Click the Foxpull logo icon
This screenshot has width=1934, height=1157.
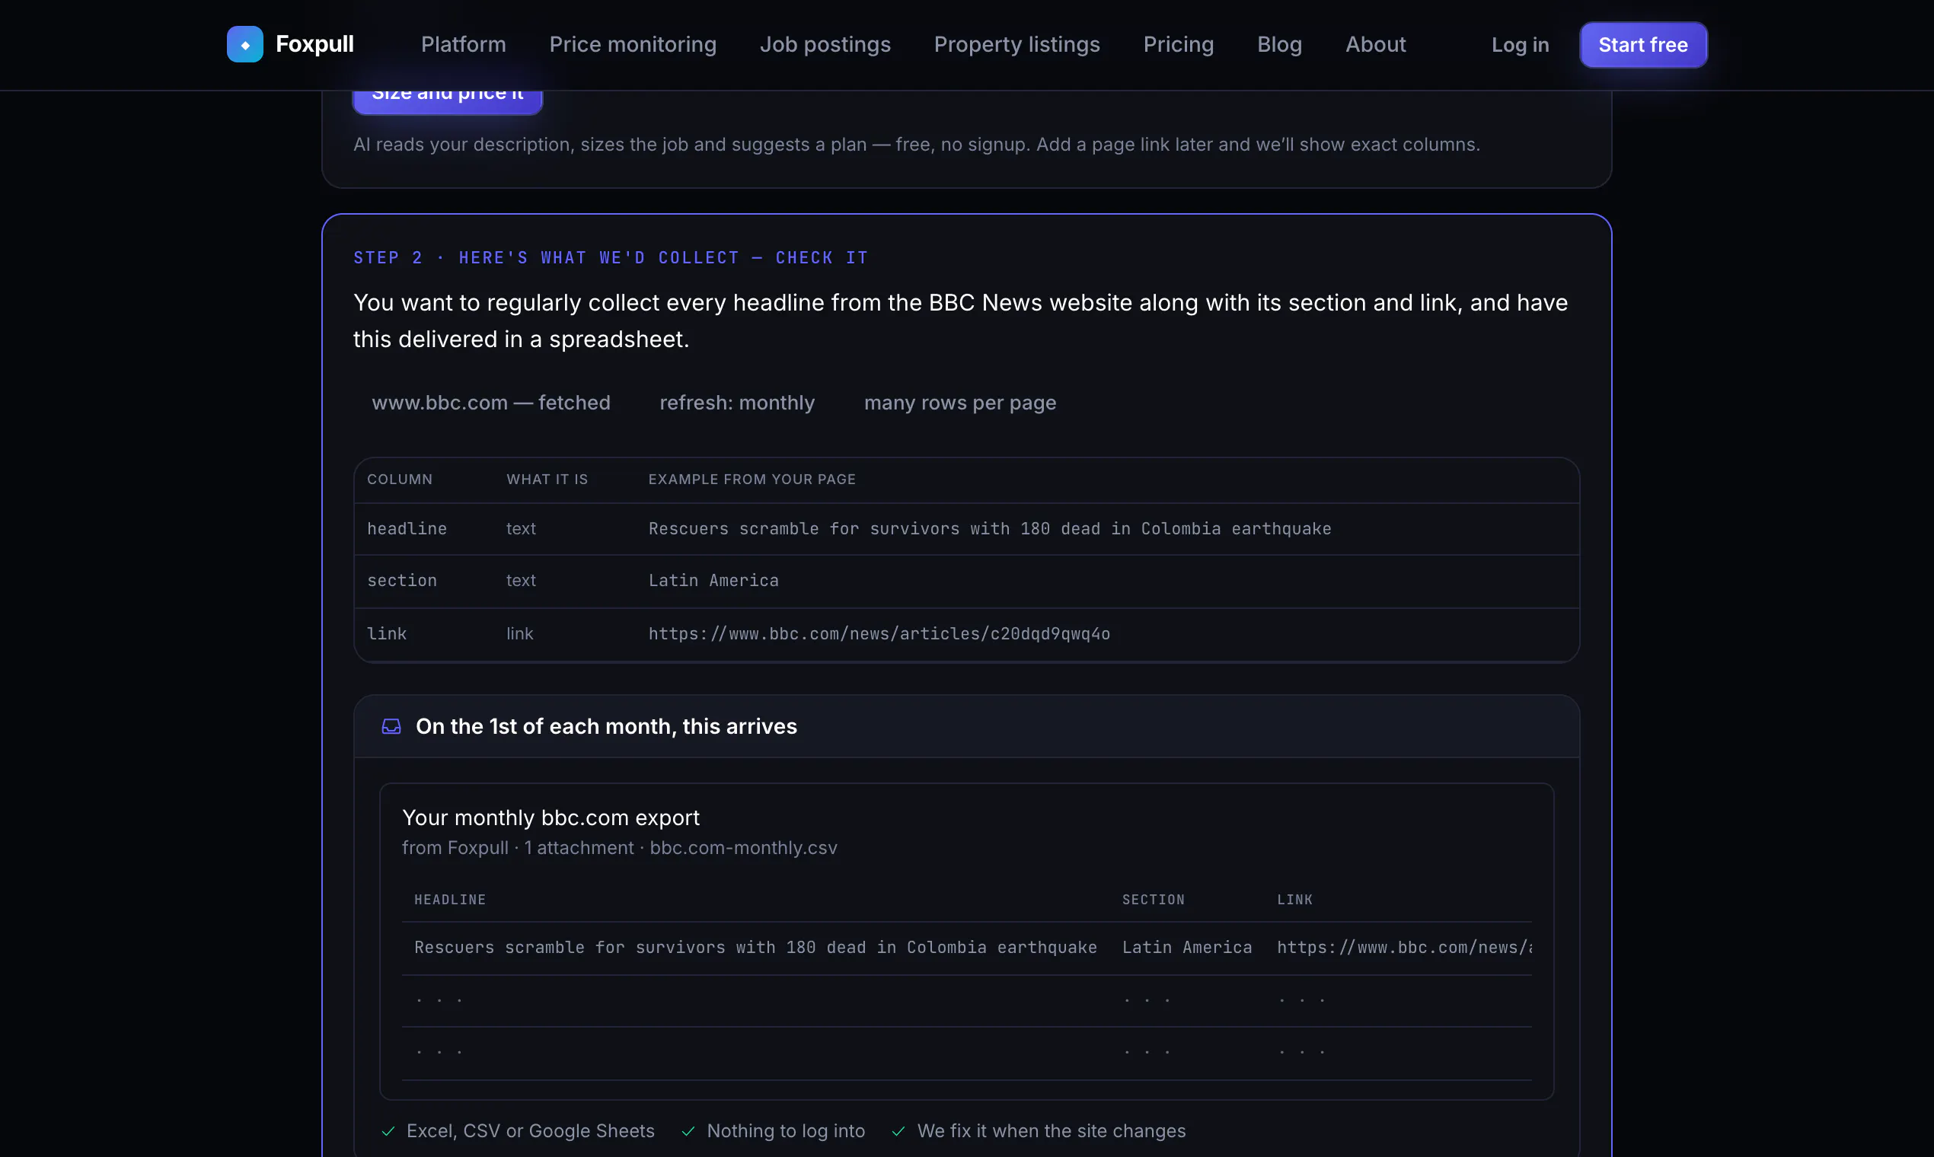245,44
